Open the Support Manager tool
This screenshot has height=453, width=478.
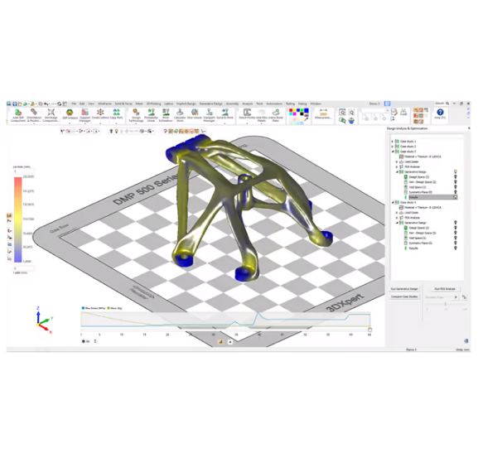84,115
